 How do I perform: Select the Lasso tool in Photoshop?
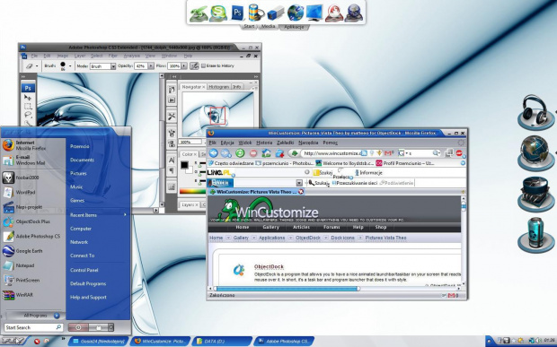(28, 115)
